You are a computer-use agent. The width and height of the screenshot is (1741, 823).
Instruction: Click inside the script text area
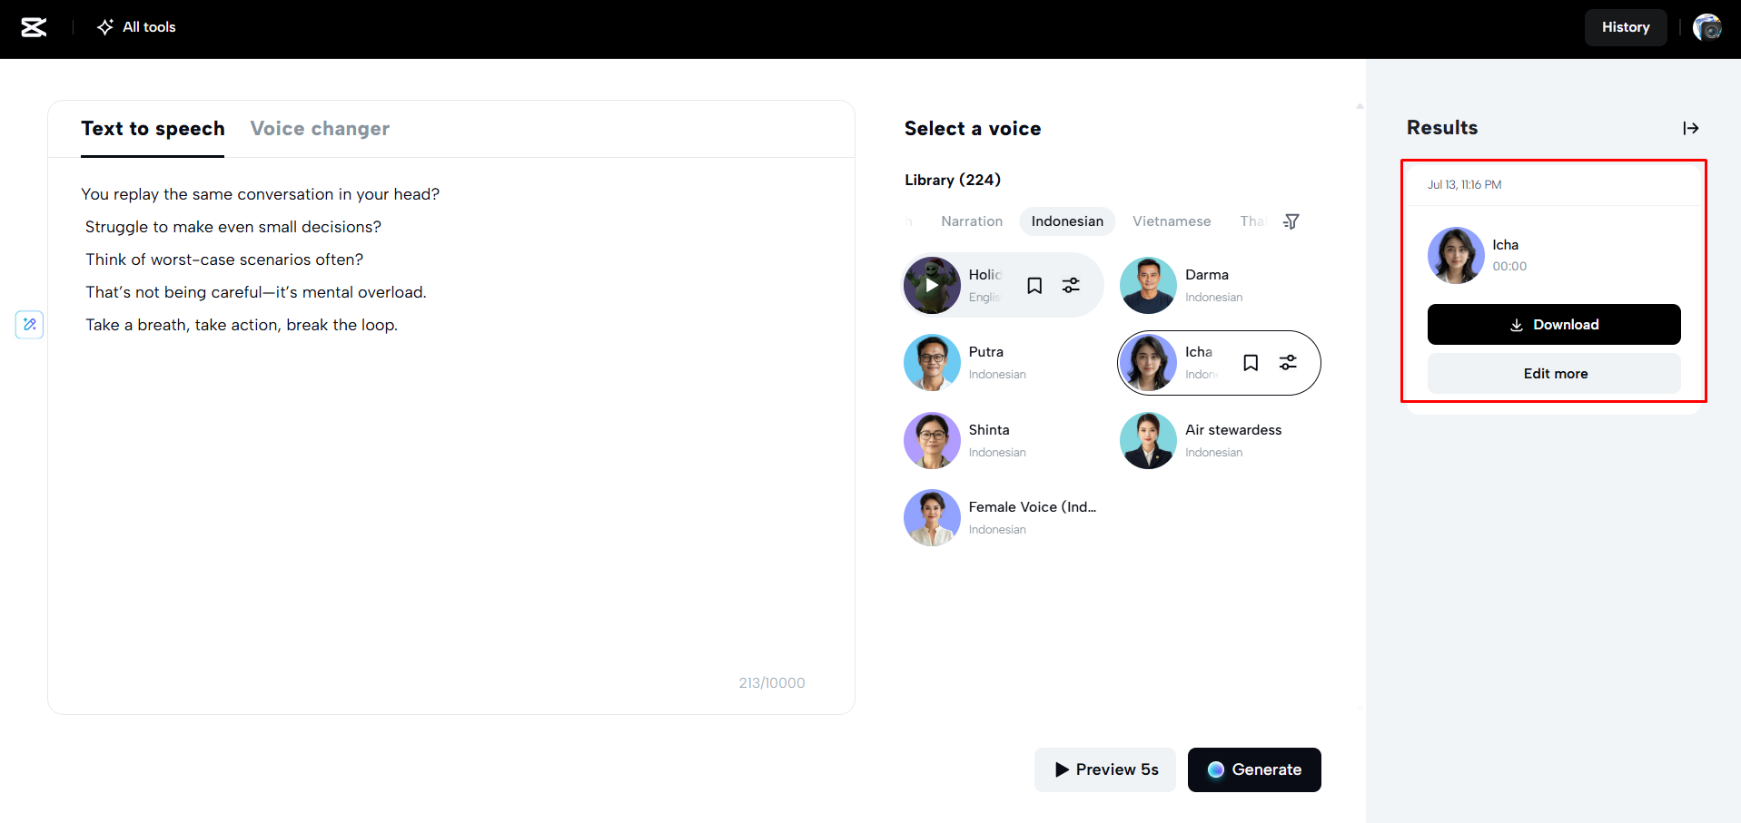pos(450,499)
